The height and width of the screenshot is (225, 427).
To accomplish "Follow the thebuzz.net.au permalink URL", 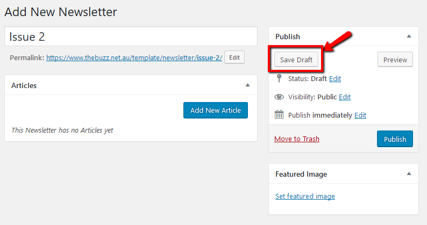I will click(134, 57).
